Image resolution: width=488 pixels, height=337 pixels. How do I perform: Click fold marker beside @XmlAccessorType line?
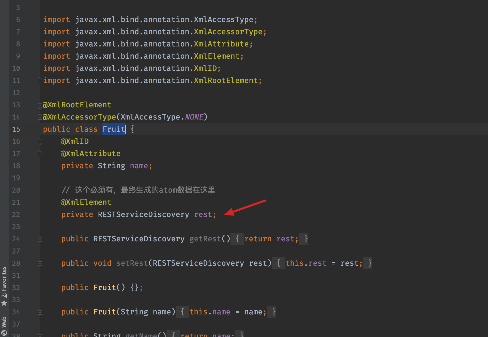tap(40, 117)
